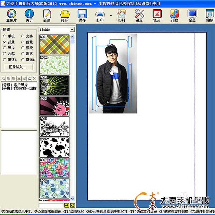Screen dimensions: 215x215
Task: Open 设置 settings
Action: (x=139, y=16)
